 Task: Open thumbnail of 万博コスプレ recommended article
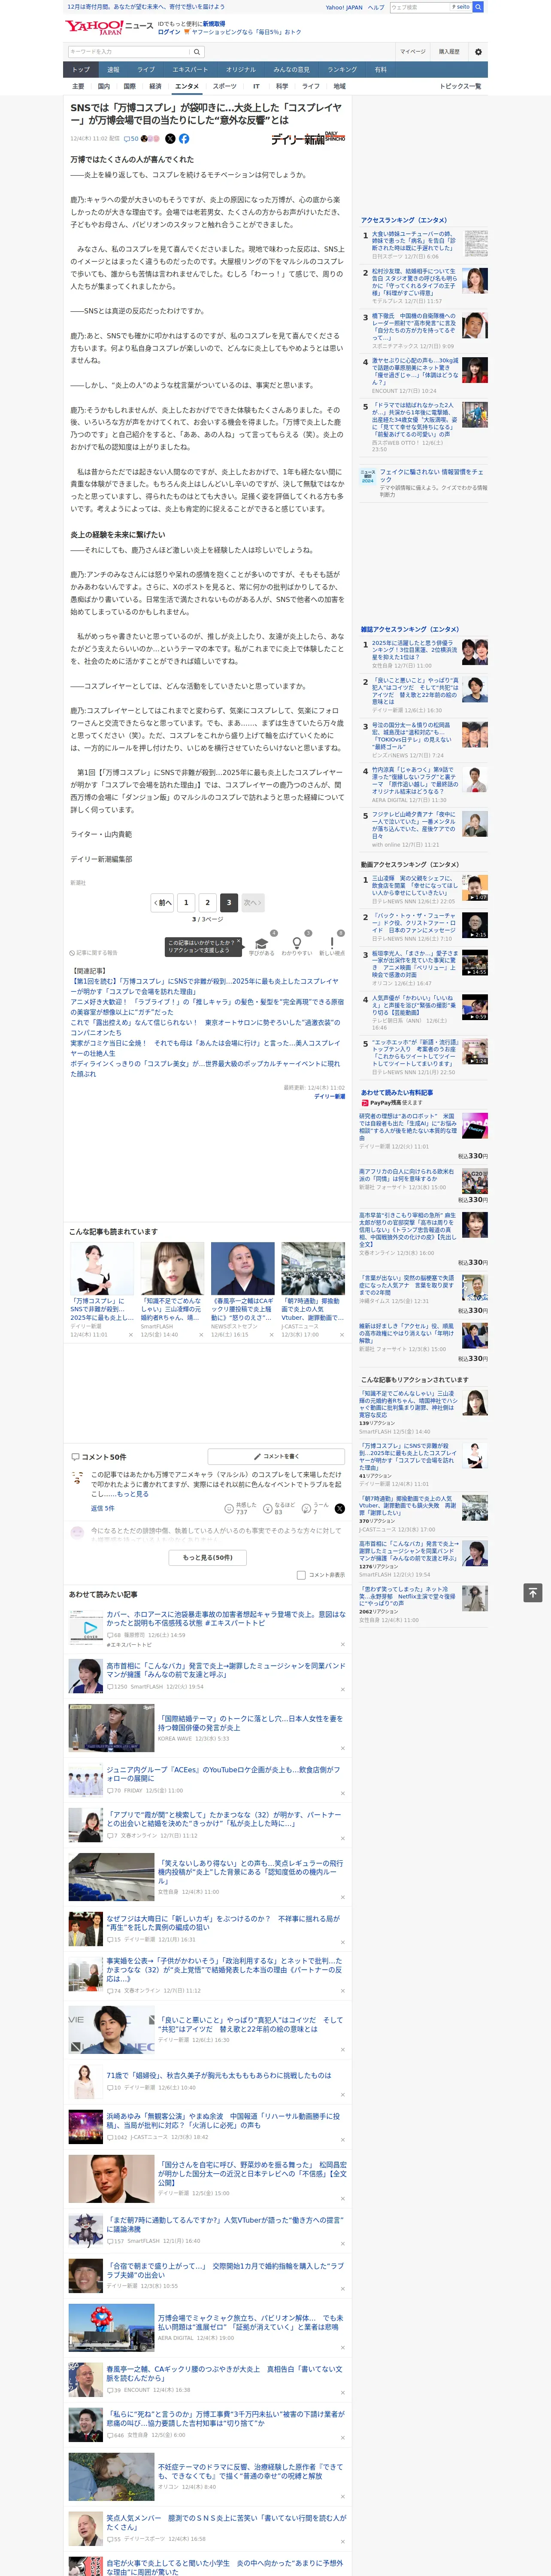102,1268
